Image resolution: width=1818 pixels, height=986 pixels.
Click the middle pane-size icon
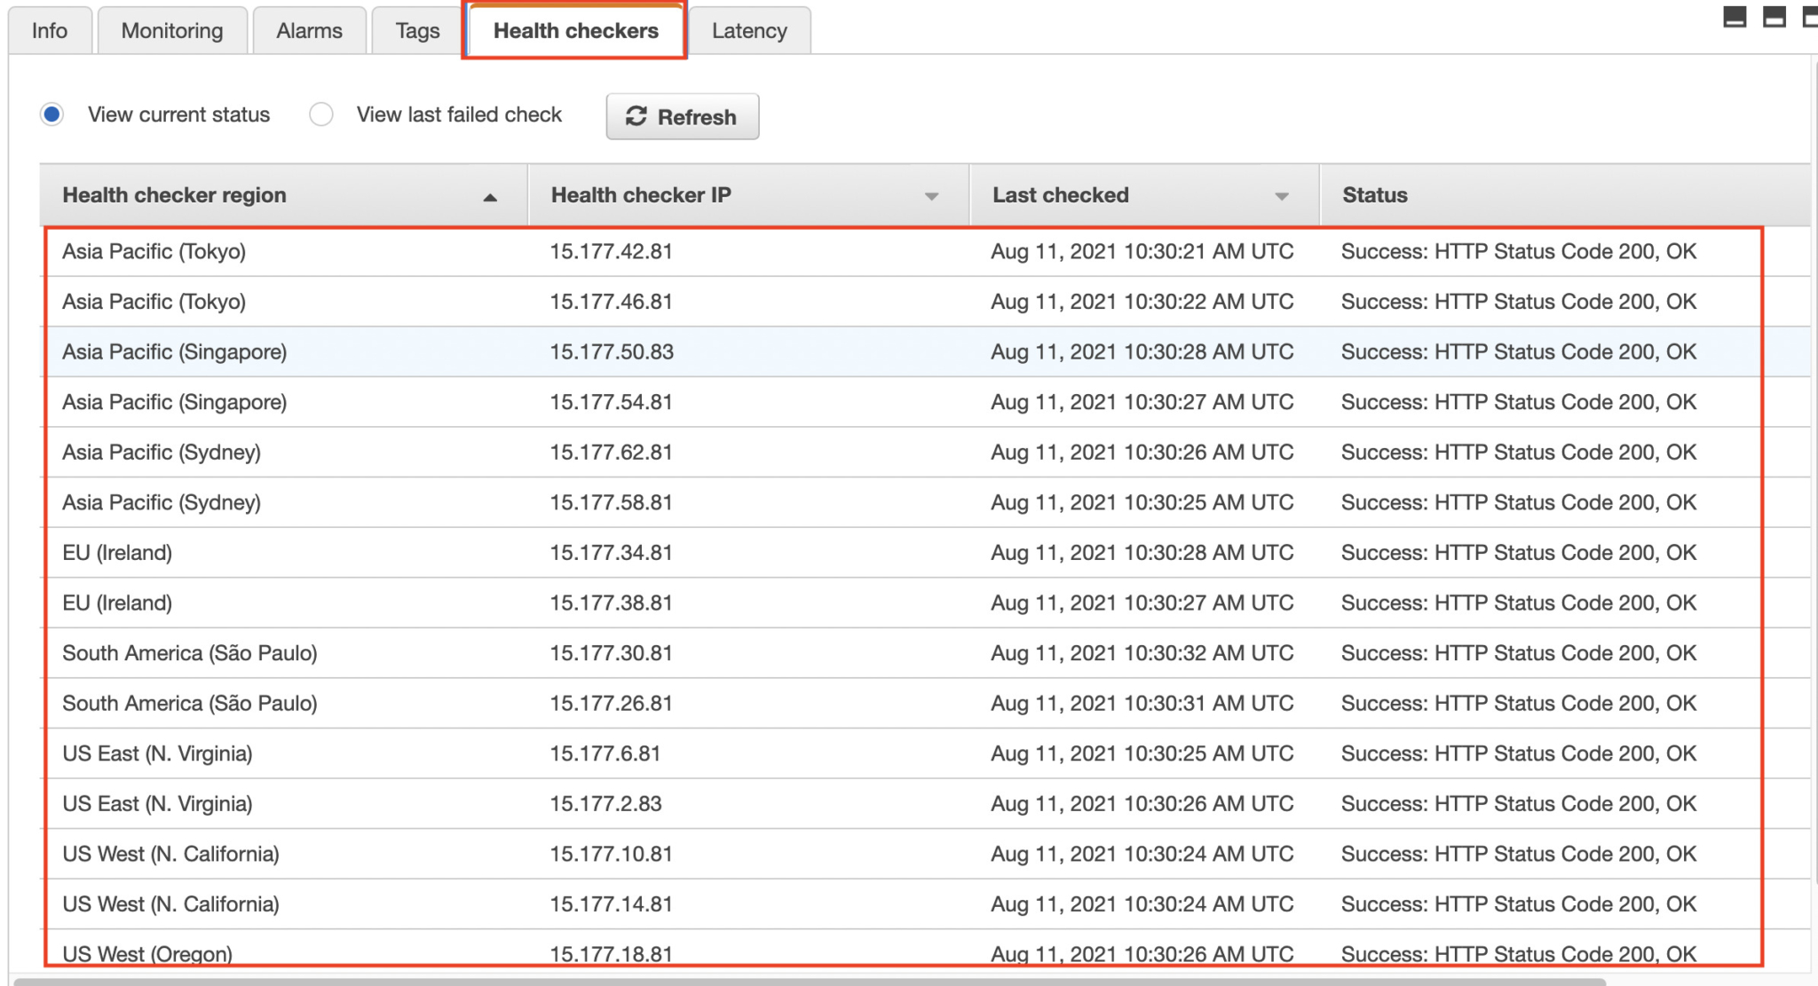[1774, 17]
